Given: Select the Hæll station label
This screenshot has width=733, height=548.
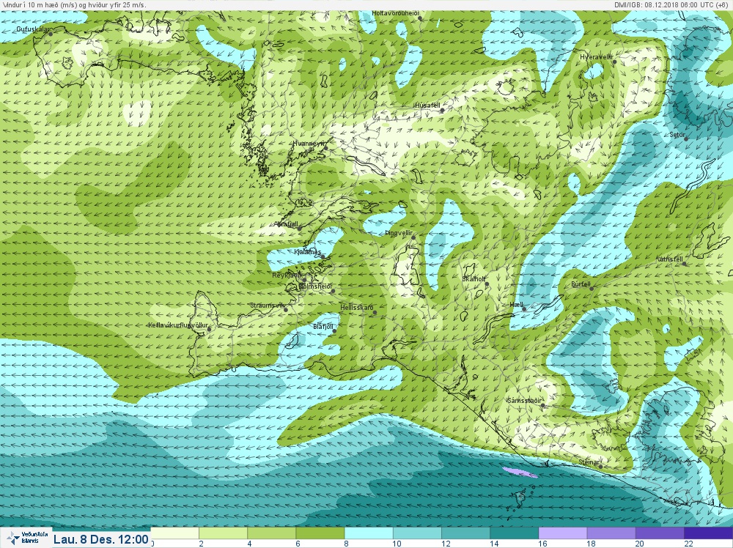Looking at the screenshot, I should click(x=517, y=305).
